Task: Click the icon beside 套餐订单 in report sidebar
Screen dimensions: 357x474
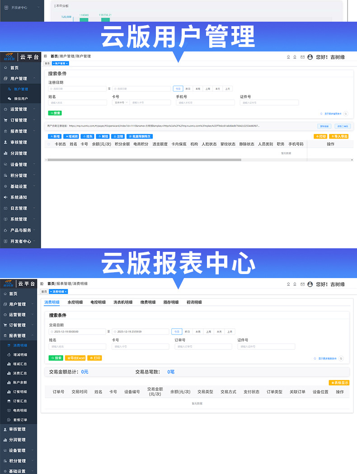Action: 9,419
